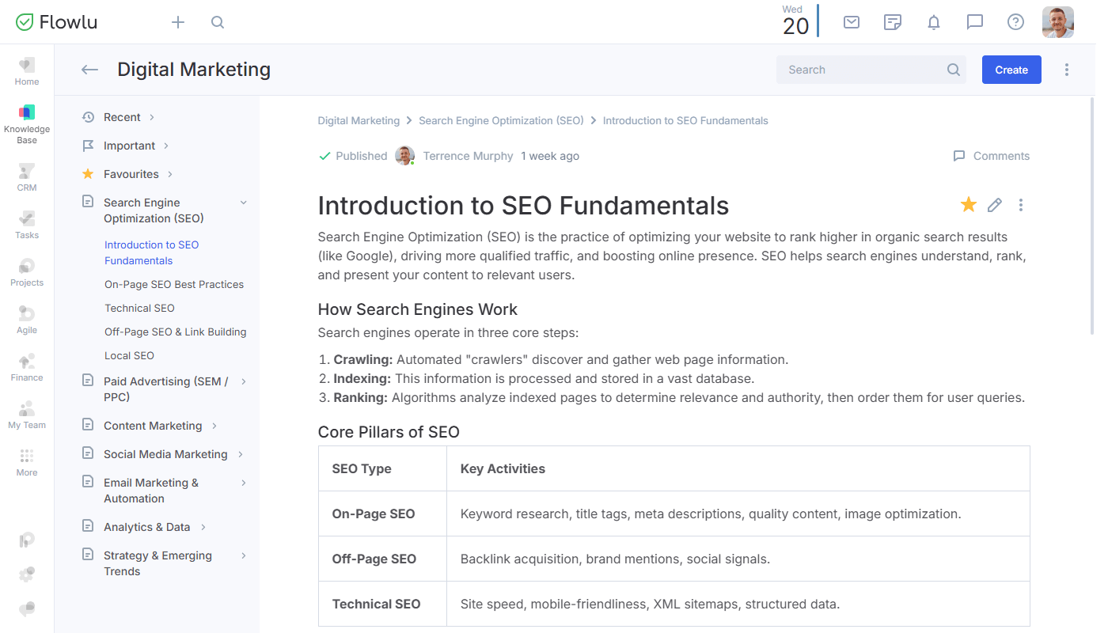Open article three-dot options menu

[x=1021, y=206]
